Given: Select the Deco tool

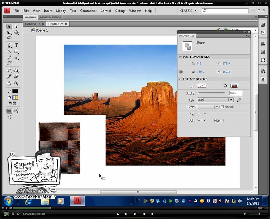Looking at the screenshot, I should (x=9, y=63).
